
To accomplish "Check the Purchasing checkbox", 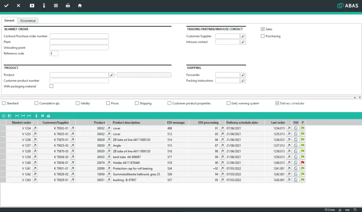I will (x=263, y=36).
